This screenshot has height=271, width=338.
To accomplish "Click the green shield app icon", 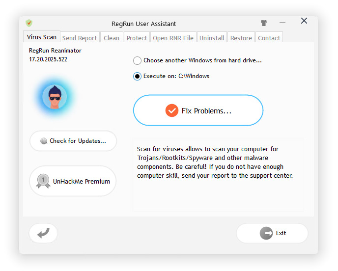I will [x=29, y=23].
